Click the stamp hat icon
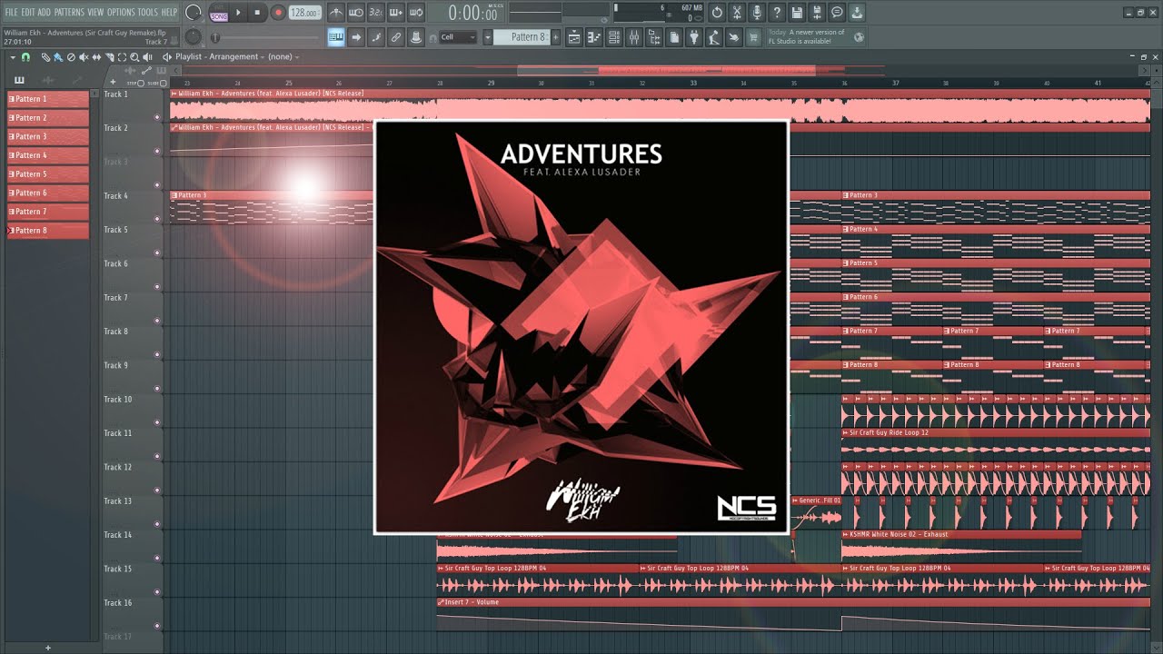This screenshot has height=654, width=1163. point(415,37)
